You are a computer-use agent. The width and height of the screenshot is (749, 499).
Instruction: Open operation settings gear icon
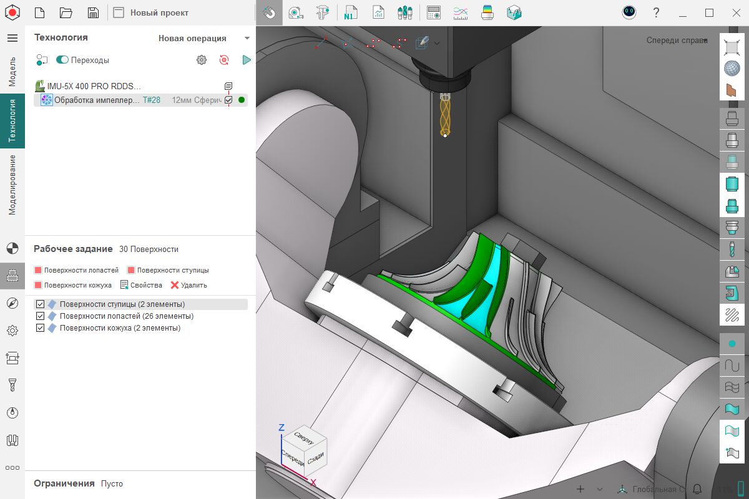click(x=201, y=60)
